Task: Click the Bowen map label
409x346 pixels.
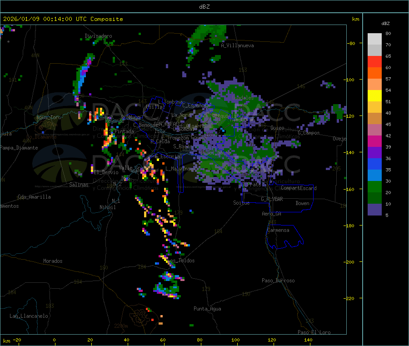Action: click(x=302, y=203)
